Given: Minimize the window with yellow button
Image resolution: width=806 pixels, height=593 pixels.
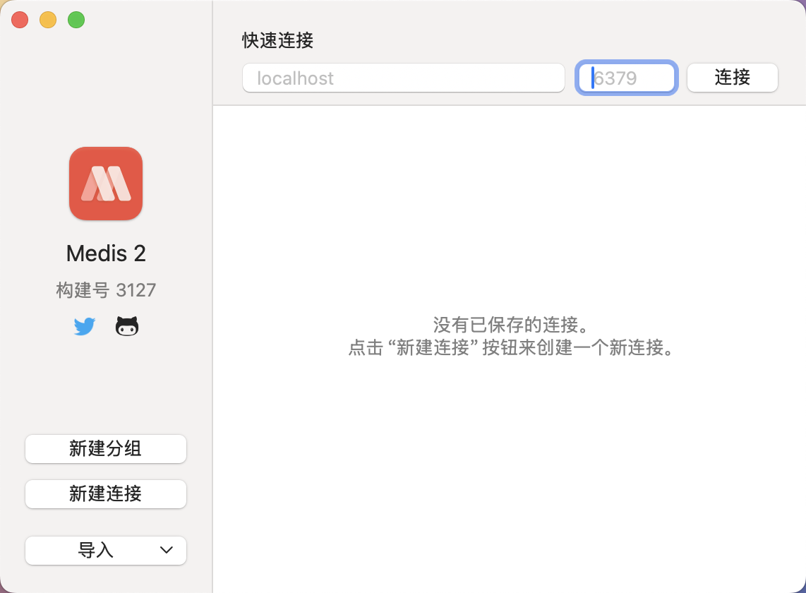Looking at the screenshot, I should (48, 20).
